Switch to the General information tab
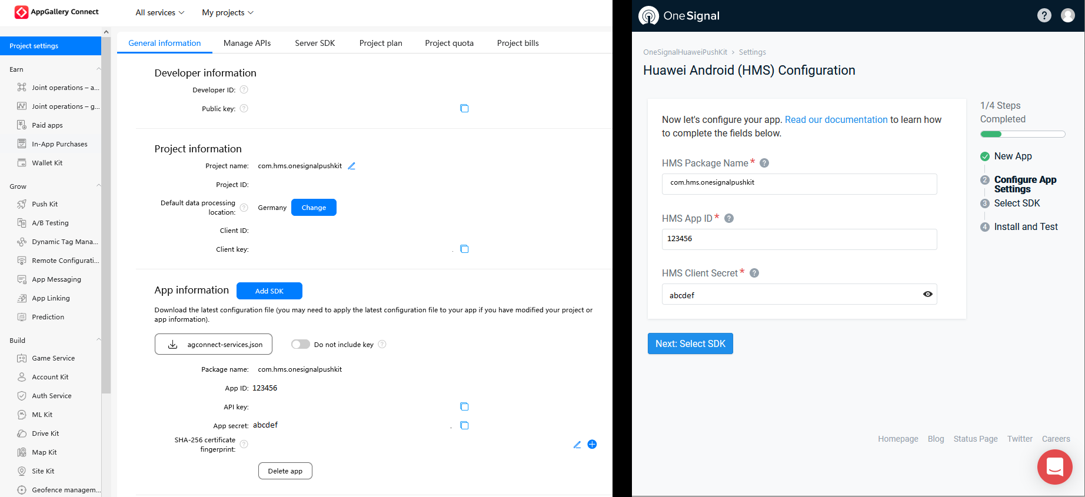The height and width of the screenshot is (497, 1085). click(x=165, y=43)
